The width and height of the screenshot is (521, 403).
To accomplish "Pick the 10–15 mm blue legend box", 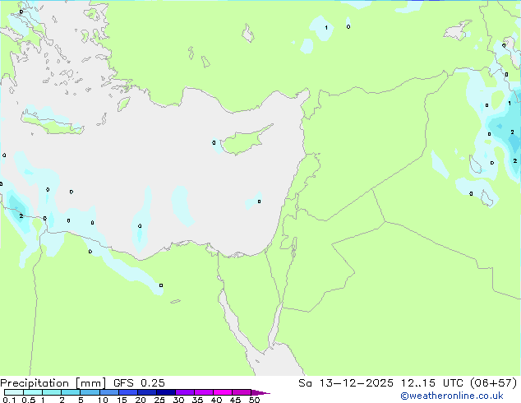I will coord(108,392).
